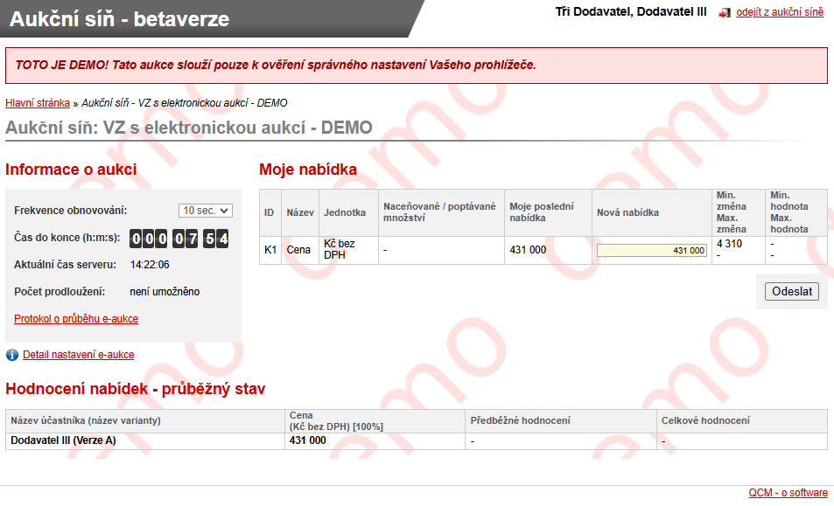This screenshot has height=506, width=834.
Task: Open 'Protokol o průběhu e-aukce' link
Action: pyautogui.click(x=76, y=319)
